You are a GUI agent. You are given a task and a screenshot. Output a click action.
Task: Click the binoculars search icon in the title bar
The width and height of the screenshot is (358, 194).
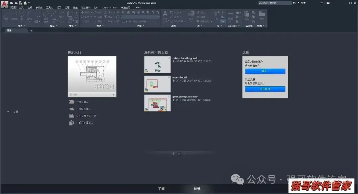pos(294,3)
